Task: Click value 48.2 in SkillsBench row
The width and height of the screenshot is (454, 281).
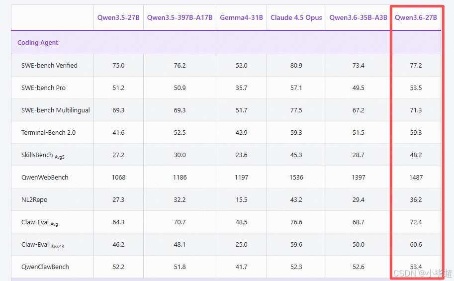Action: point(416,155)
